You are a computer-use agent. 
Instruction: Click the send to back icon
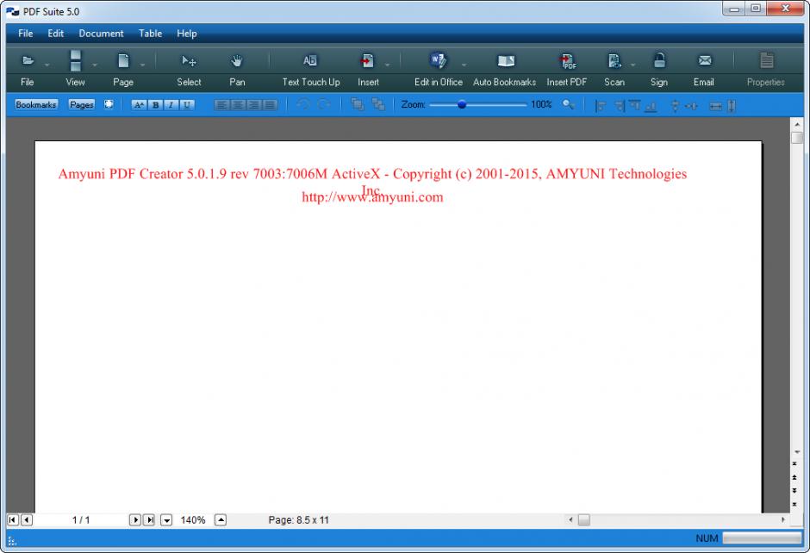[x=378, y=104]
